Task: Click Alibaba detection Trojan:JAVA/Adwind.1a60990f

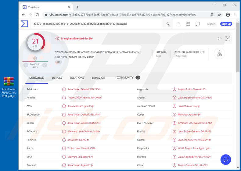Action: pos(85,98)
